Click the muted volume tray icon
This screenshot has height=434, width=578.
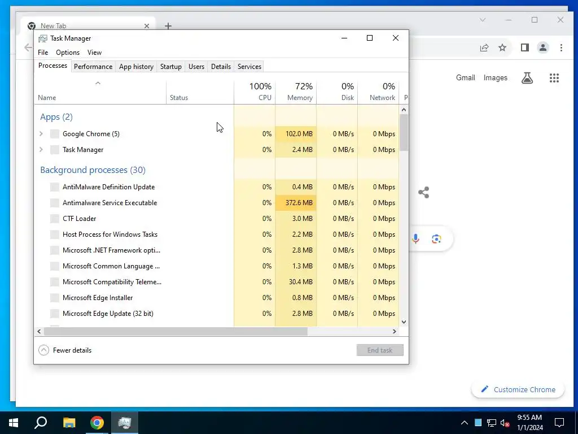(x=505, y=423)
